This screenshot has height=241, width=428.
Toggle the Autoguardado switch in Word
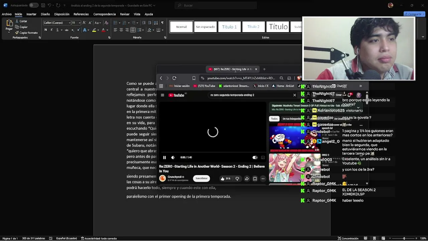[x=34, y=5]
